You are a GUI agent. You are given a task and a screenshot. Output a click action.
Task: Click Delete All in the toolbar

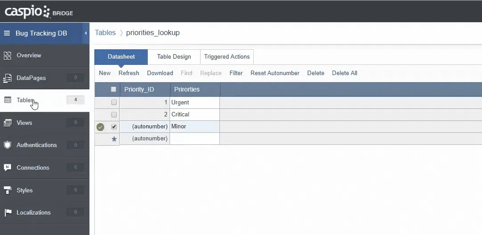[344, 73]
